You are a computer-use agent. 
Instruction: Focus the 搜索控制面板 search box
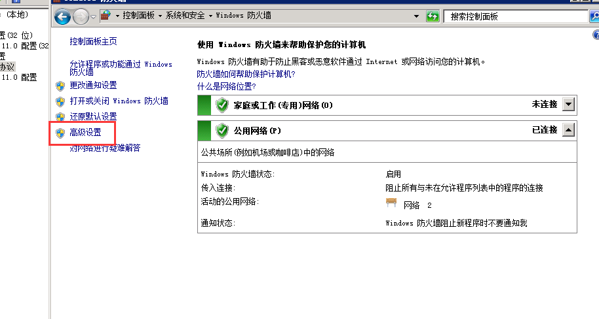(x=516, y=16)
